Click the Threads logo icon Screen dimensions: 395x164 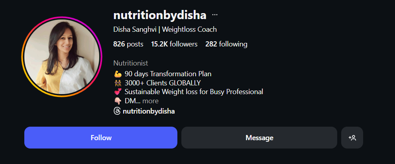(x=117, y=111)
